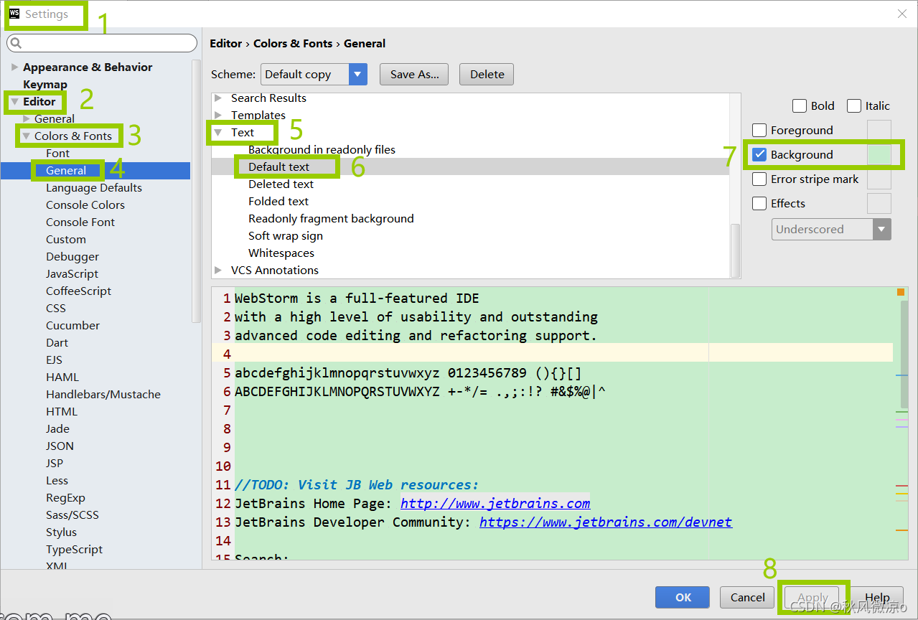This screenshot has width=918, height=620.
Task: Click inside the settings search field
Action: [x=102, y=44]
